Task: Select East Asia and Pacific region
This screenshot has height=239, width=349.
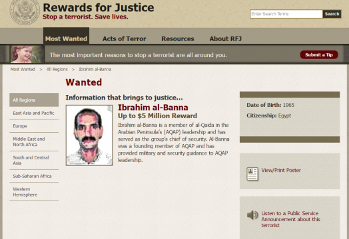Action: click(34, 113)
